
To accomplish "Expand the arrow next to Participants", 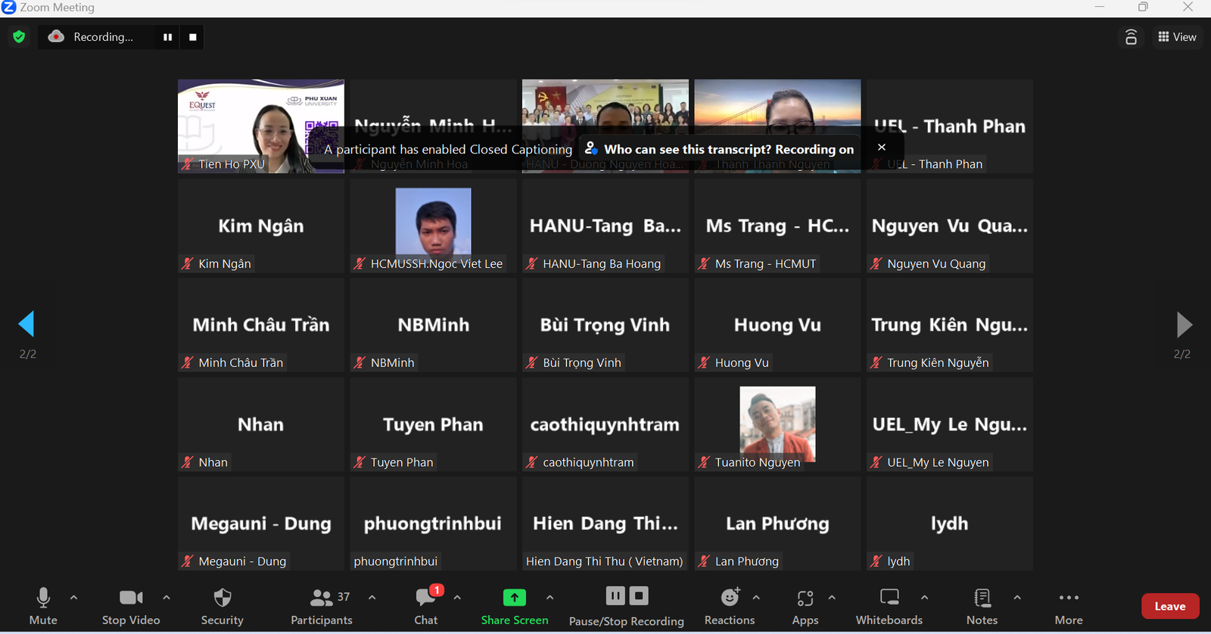I will 372,598.
